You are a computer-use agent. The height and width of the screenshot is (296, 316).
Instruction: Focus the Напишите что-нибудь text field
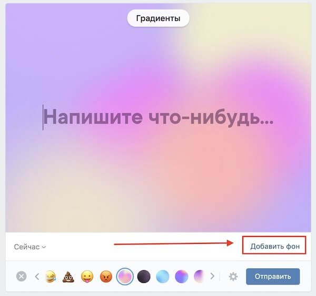(x=158, y=117)
